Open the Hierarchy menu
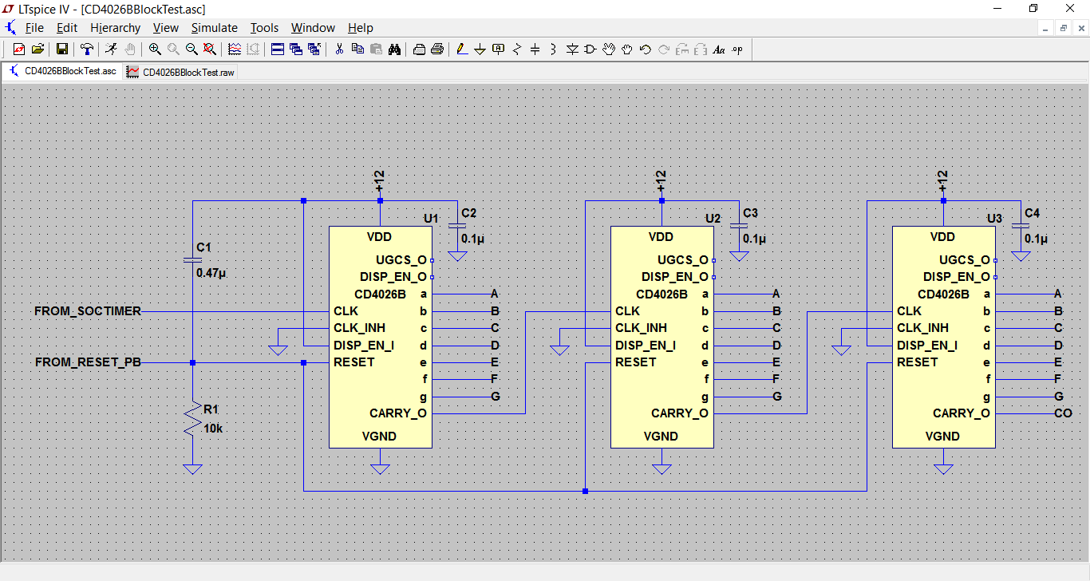This screenshot has height=581, width=1090. coord(115,28)
